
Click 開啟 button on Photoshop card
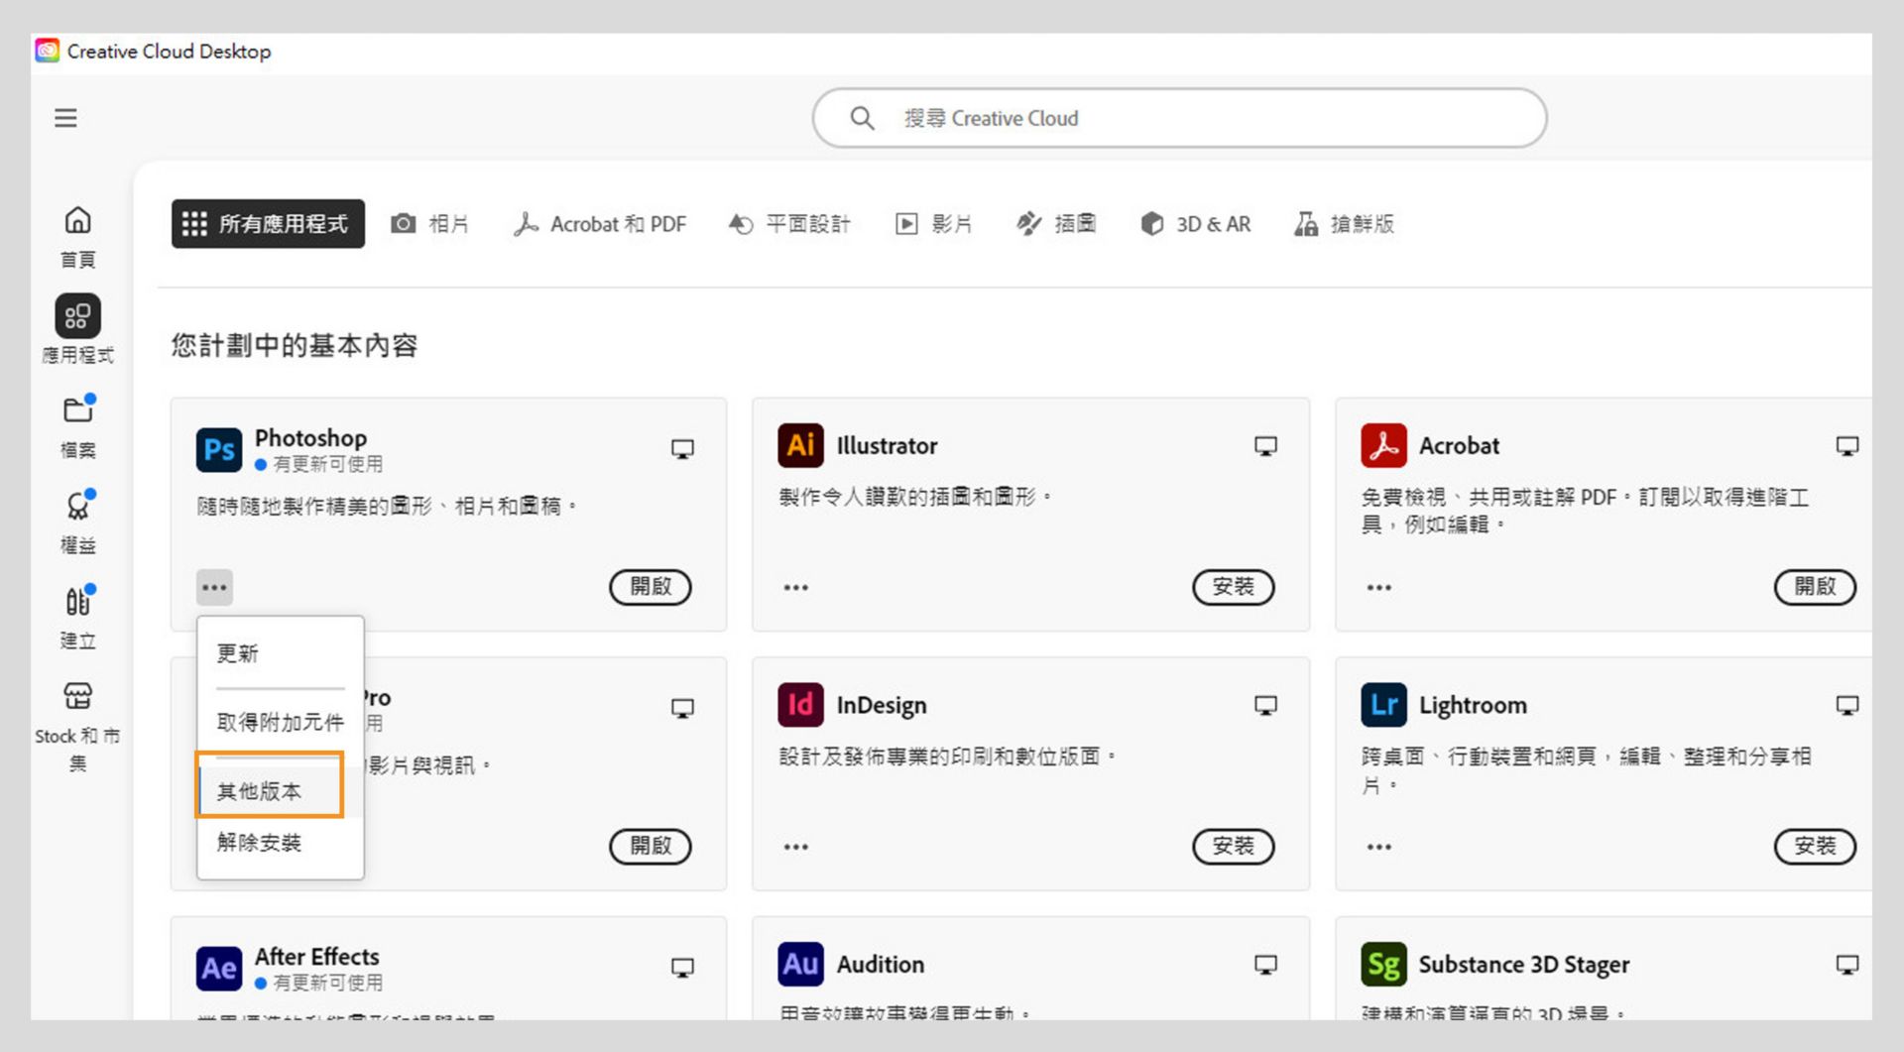click(651, 587)
